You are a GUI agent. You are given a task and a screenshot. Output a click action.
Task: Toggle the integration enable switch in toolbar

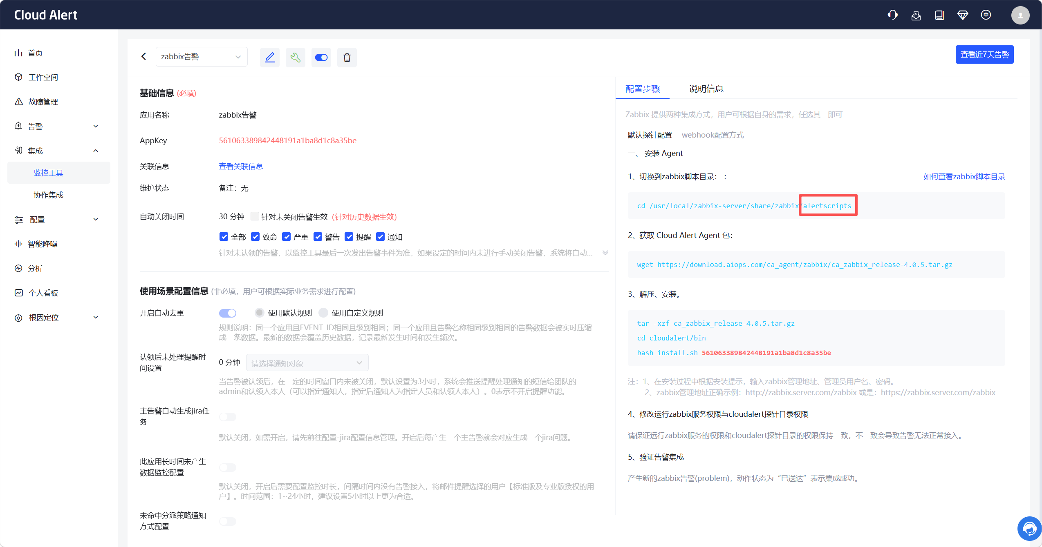tap(321, 57)
